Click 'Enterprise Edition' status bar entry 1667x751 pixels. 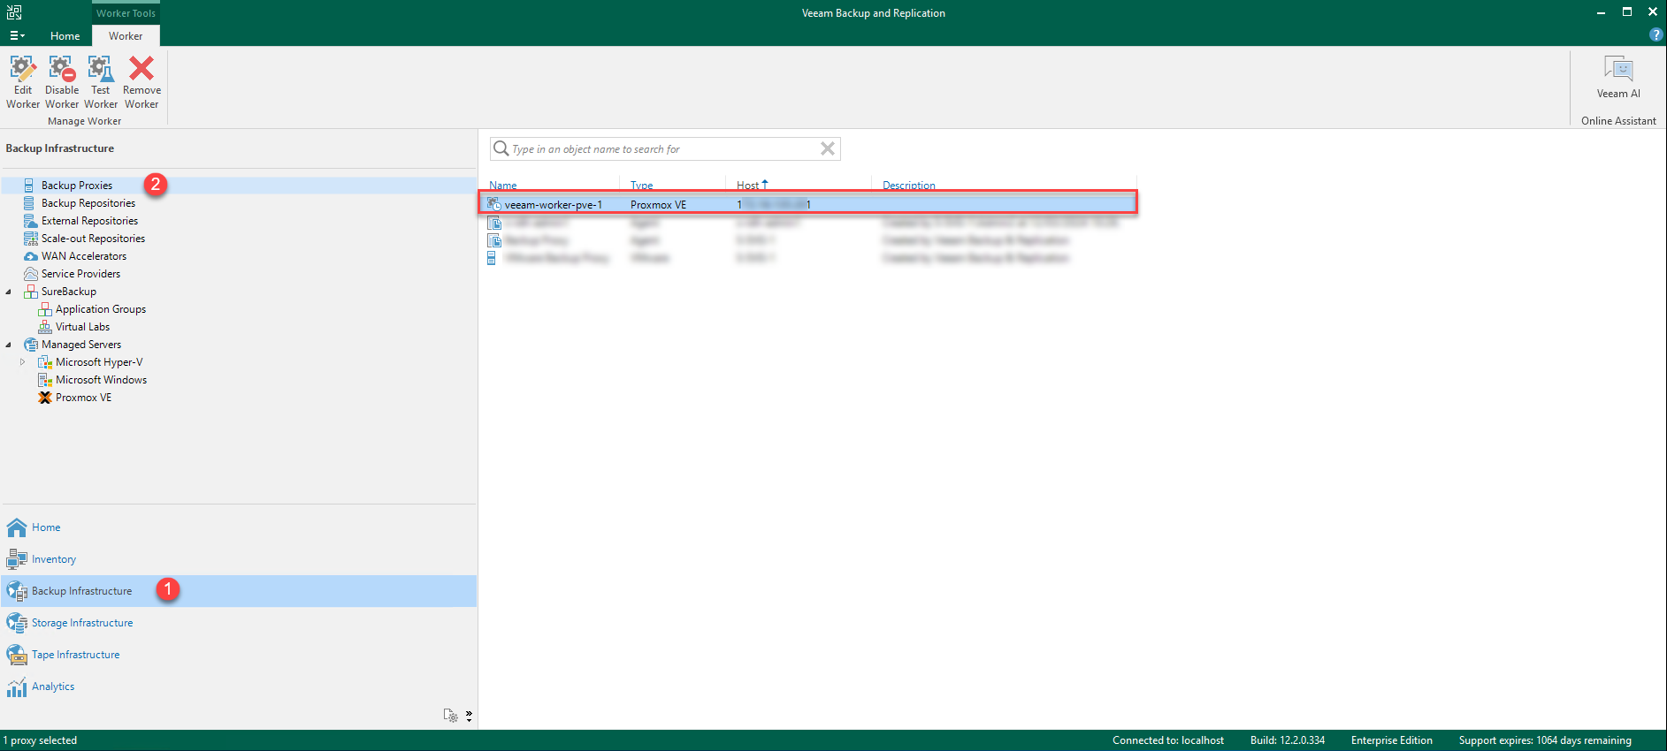1392,740
